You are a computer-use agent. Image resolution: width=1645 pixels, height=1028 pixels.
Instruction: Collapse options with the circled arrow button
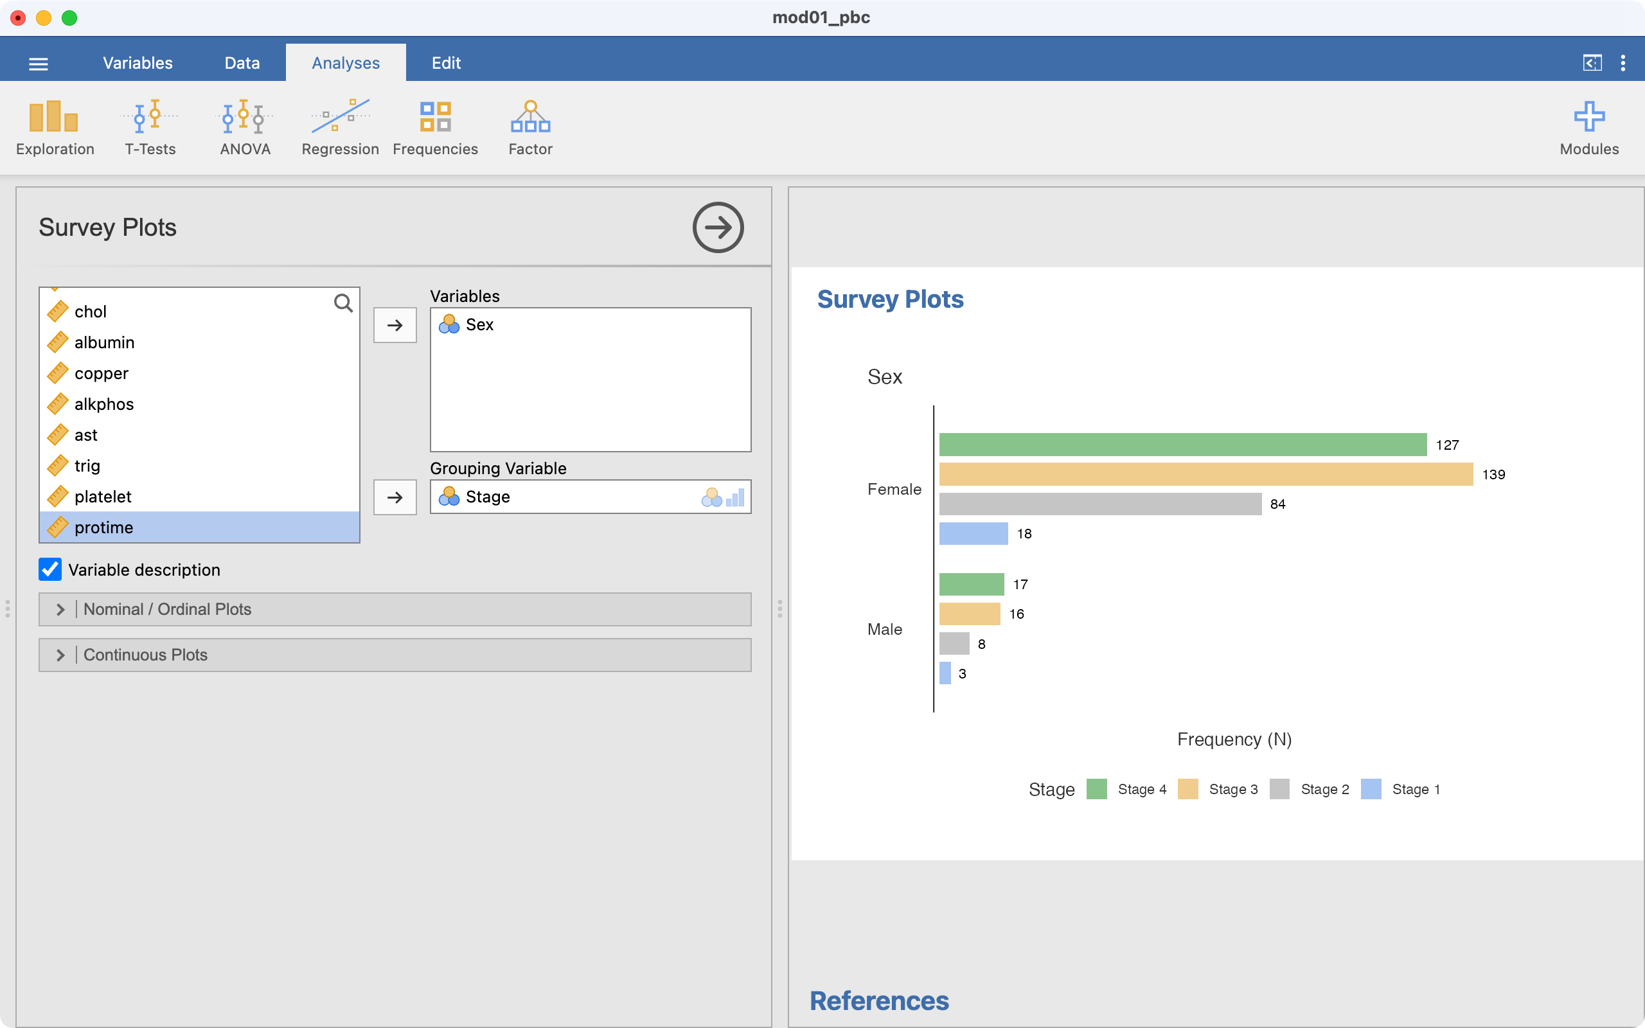[718, 227]
